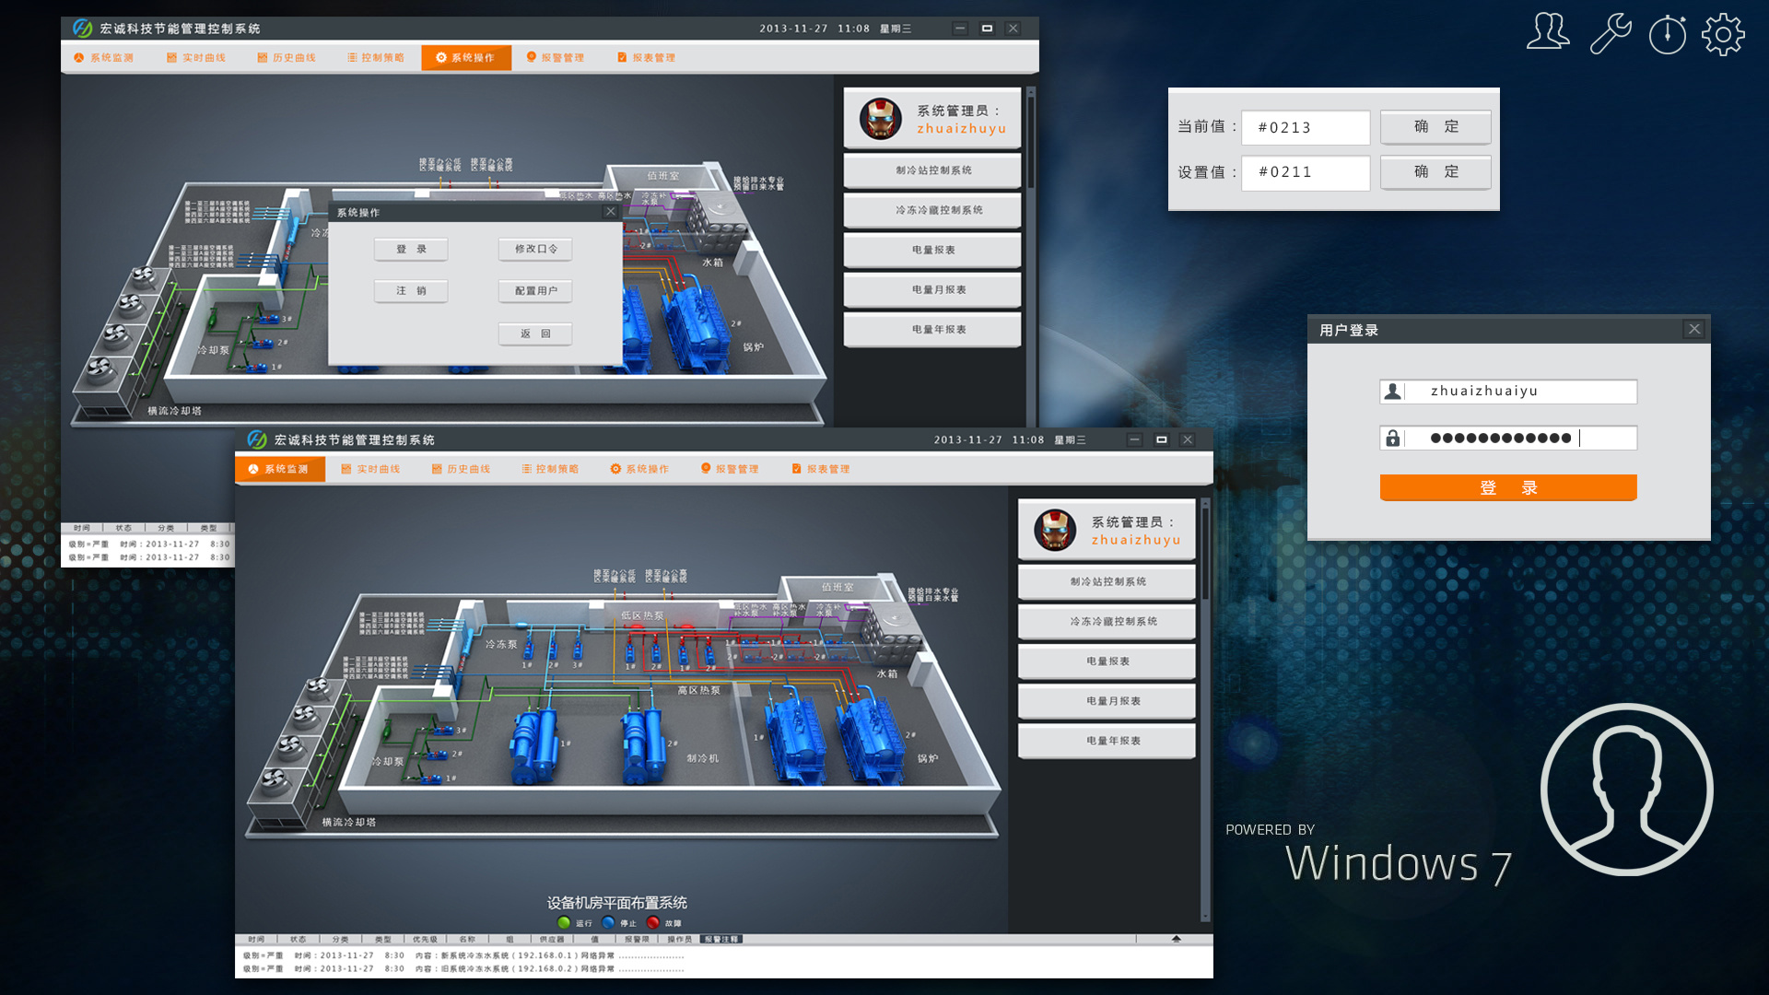The height and width of the screenshot is (995, 1769).
Task: Click the large user profile circle icon
Action: [x=1626, y=789]
